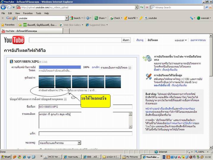Click the advanced upload tools icon
The height and width of the screenshot is (160, 213).
149,76
